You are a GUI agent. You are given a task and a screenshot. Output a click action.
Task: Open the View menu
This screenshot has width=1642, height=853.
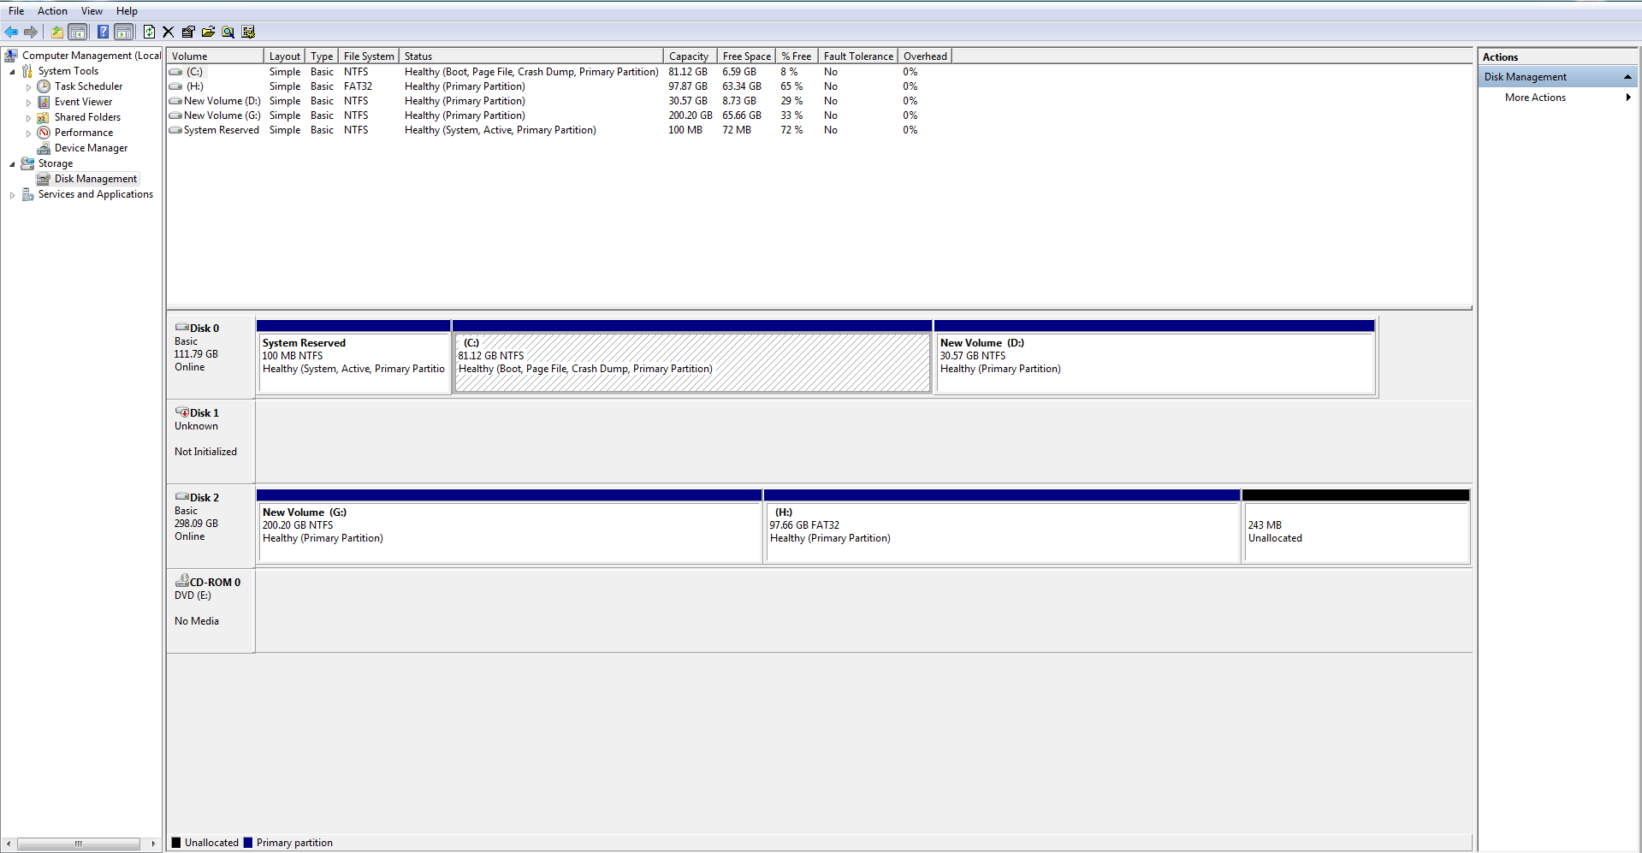coord(92,11)
